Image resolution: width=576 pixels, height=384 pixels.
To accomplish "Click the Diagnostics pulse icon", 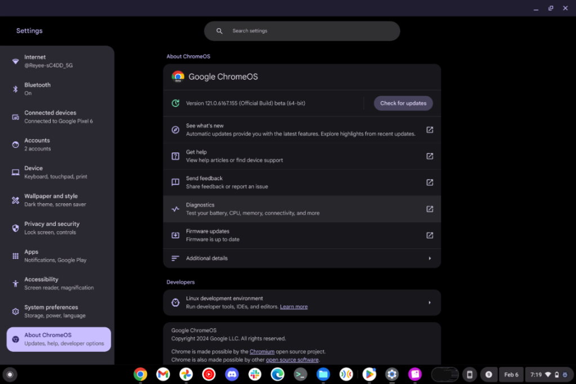I will (x=175, y=209).
